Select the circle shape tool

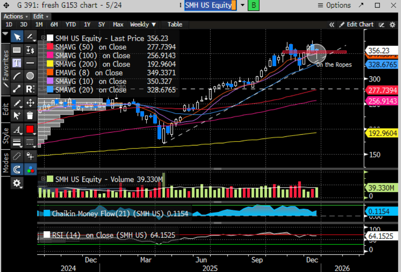(31, 76)
